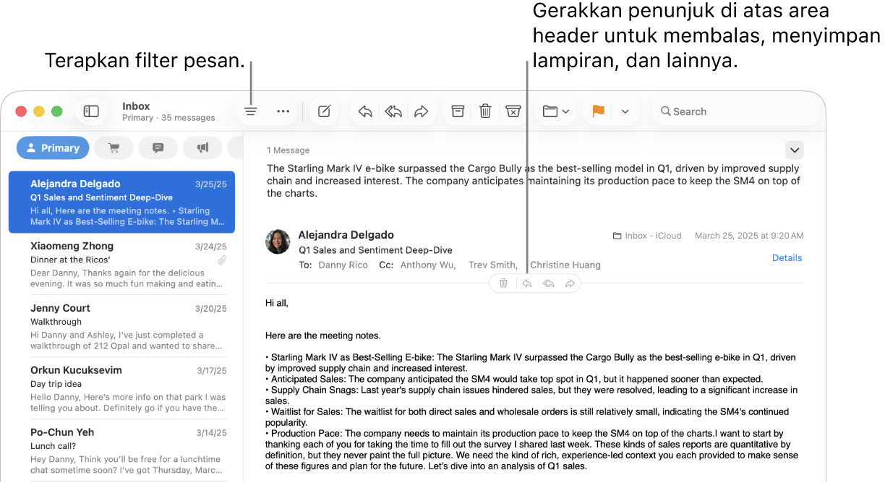This screenshot has width=885, height=483.
Task: Open the flag color dropdown chevron
Action: coord(623,111)
